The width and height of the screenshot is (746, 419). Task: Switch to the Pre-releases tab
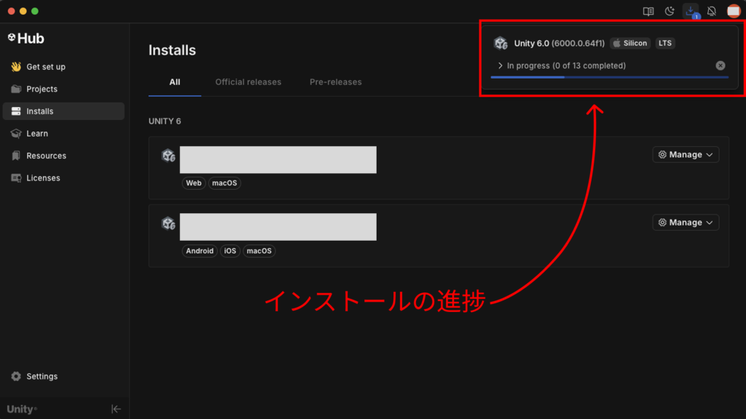(x=335, y=82)
